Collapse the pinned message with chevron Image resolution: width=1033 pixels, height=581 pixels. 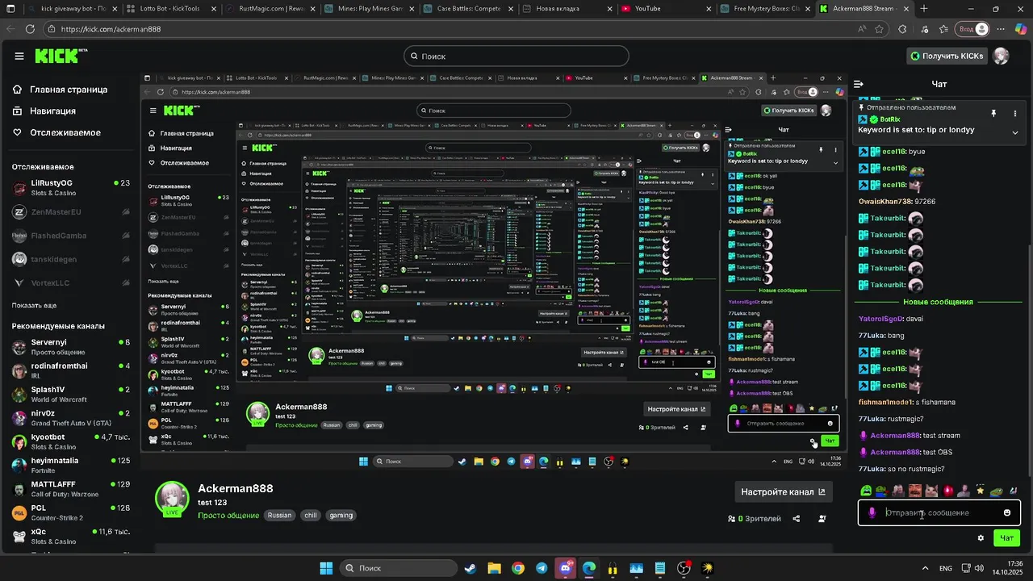(1014, 132)
